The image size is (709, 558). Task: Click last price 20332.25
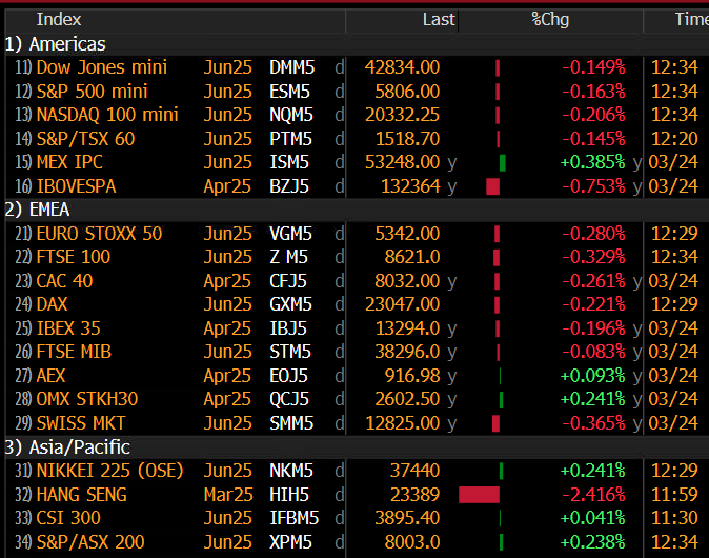(x=402, y=115)
